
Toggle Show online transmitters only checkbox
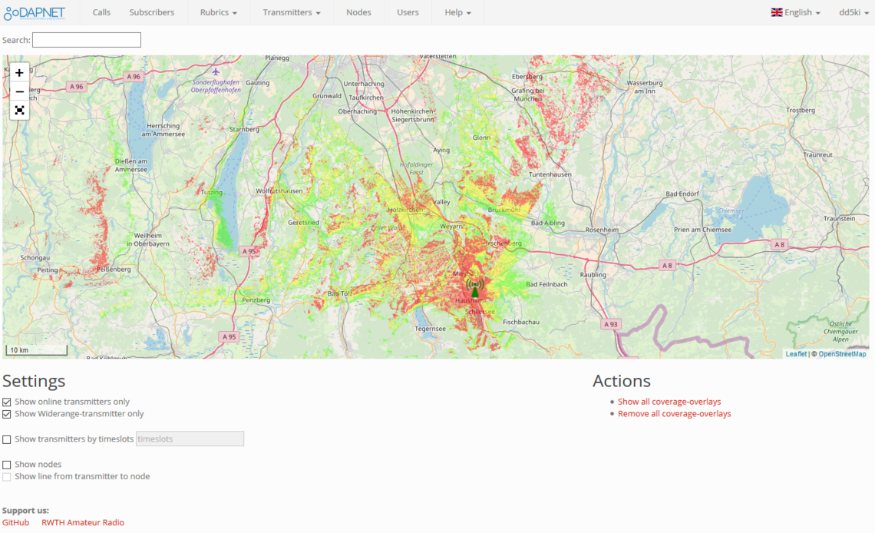coord(7,402)
